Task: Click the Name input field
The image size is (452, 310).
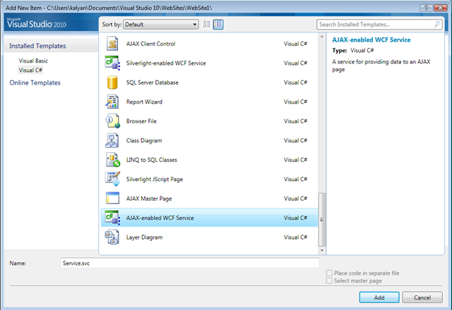Action: click(x=190, y=263)
